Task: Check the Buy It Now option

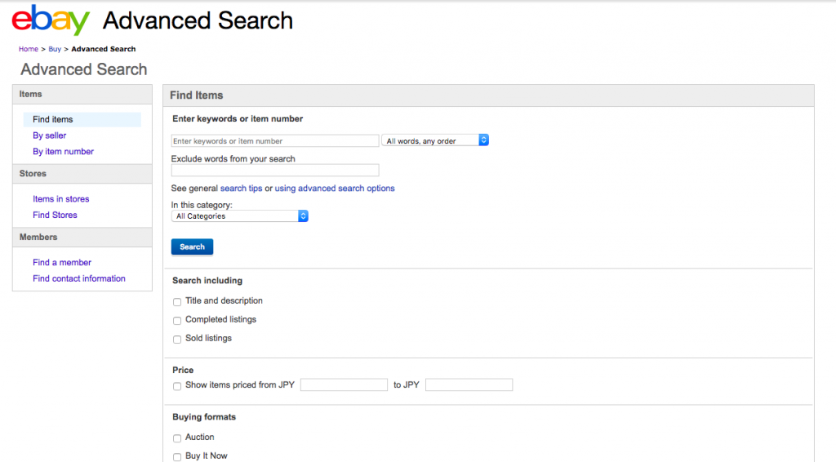Action: coord(177,456)
